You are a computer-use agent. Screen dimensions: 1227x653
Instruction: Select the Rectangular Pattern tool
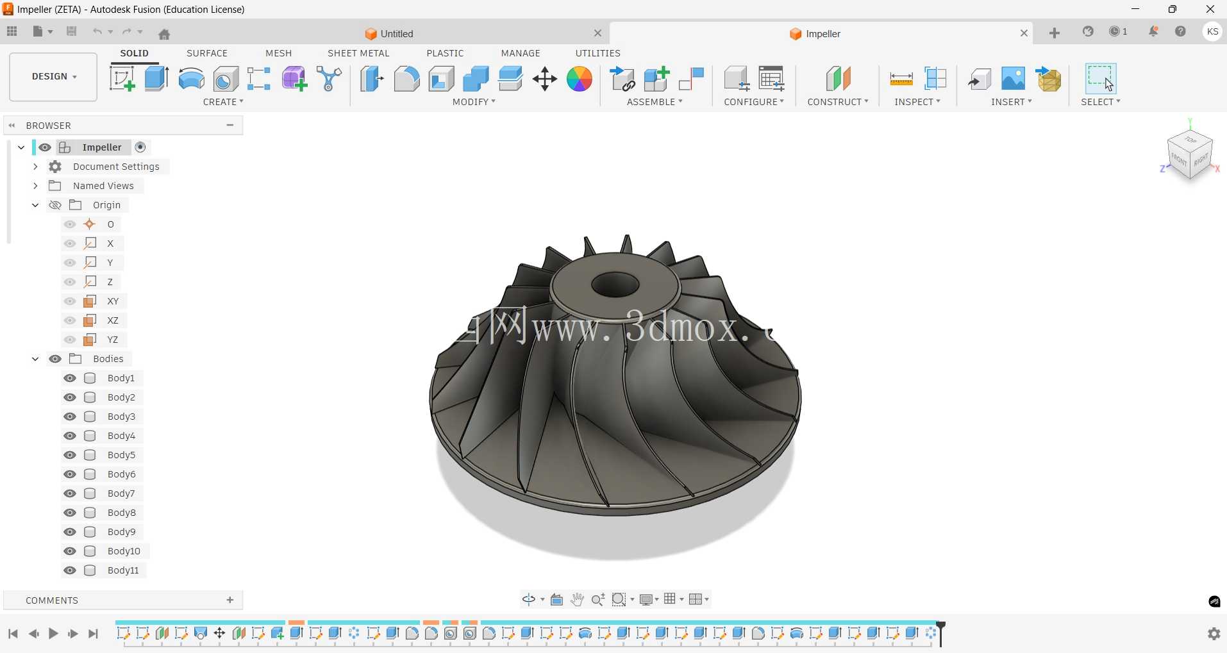259,79
